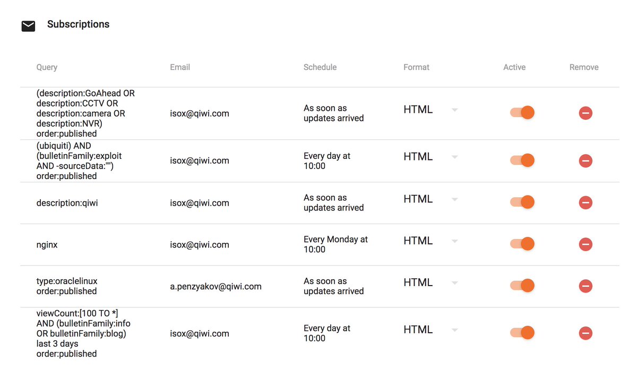Remove the type:oraclelinux subscription

pyautogui.click(x=586, y=286)
